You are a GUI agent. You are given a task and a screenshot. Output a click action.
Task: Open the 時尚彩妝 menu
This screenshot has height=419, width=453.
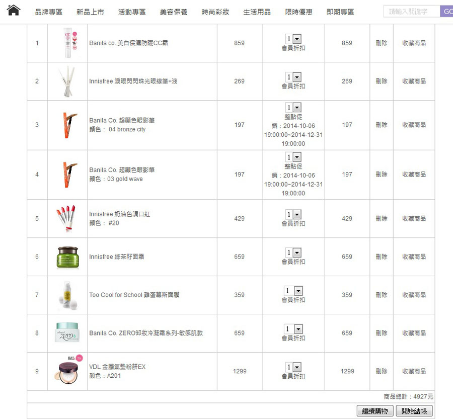pos(215,12)
